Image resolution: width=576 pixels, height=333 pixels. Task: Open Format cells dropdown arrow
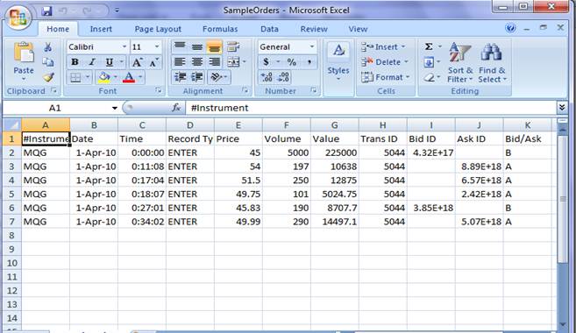(x=408, y=77)
